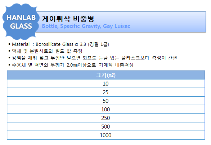This screenshot has width=211, height=145.
Task: Click the text 경질 1급 in parentheses
Action: tap(99, 44)
